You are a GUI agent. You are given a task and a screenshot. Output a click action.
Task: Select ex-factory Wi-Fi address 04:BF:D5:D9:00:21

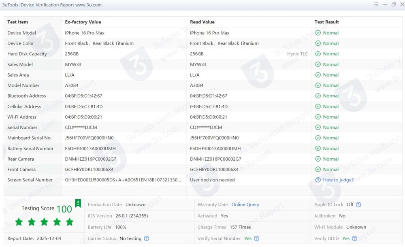[83, 117]
